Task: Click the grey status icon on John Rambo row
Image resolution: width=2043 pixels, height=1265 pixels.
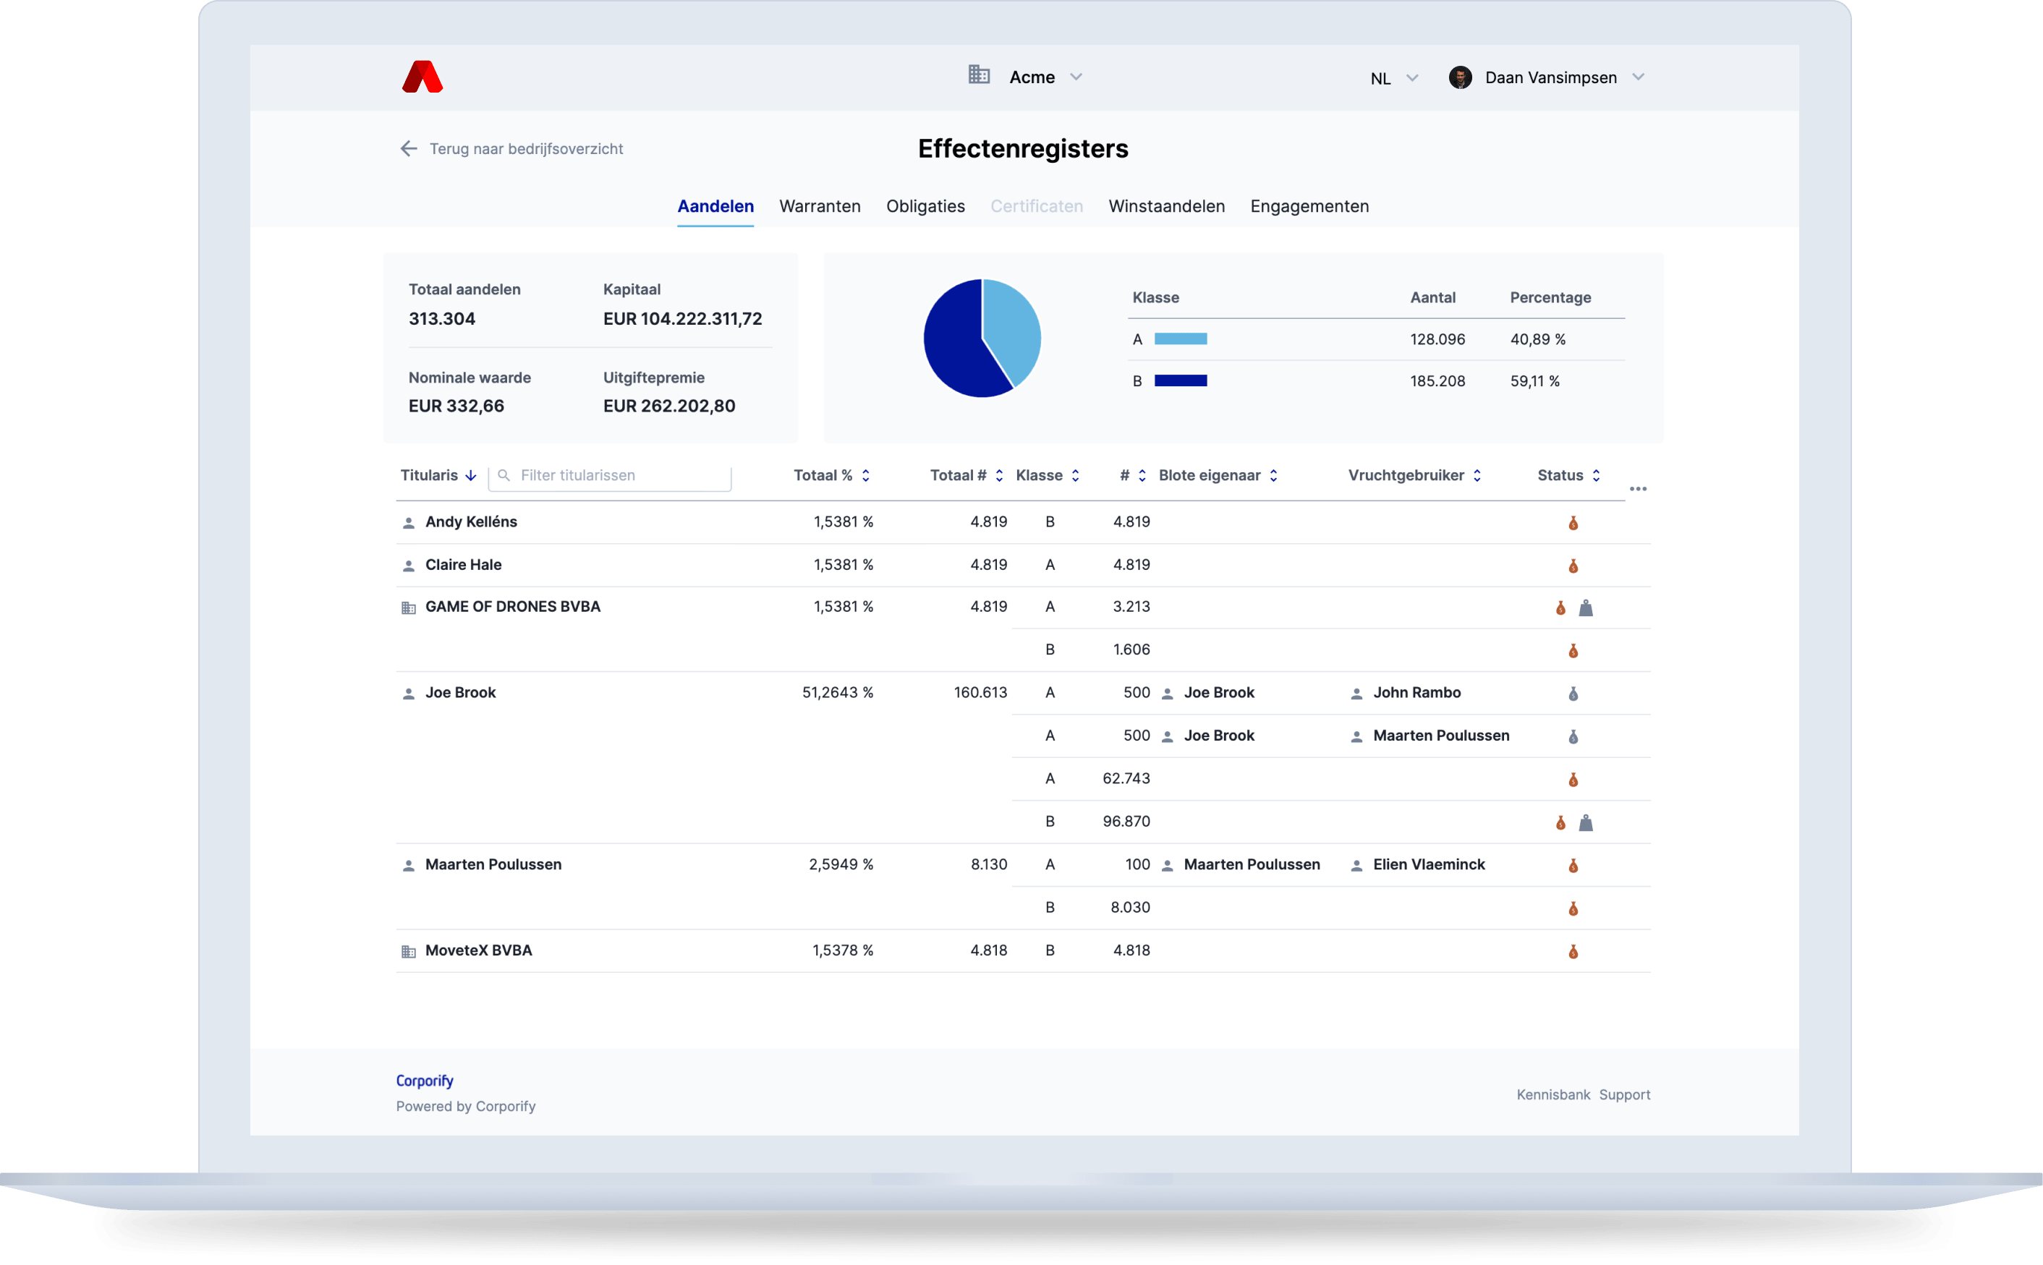Action: (1573, 694)
